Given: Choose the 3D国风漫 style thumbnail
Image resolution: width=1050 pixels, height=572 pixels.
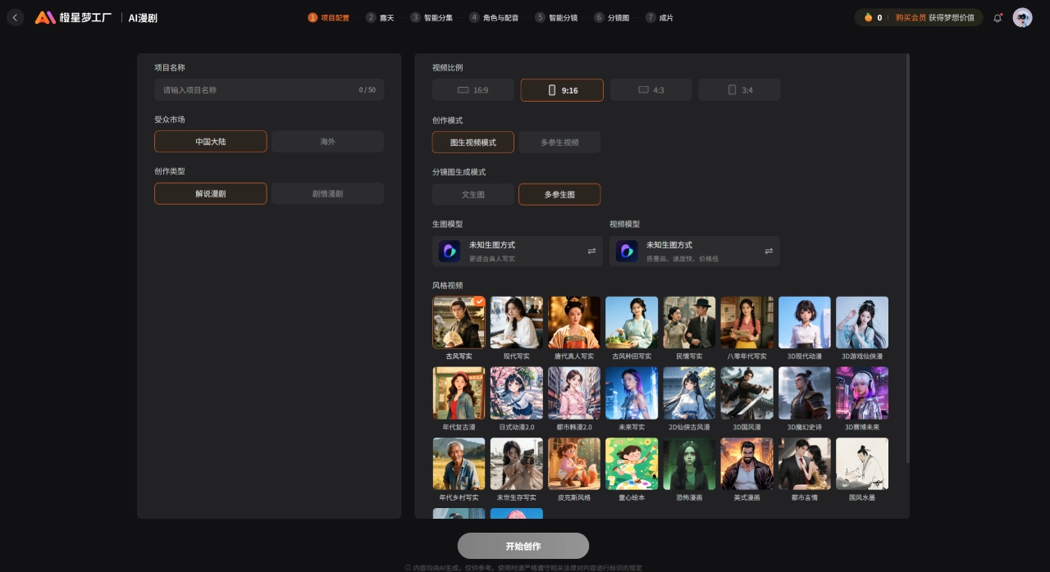Looking at the screenshot, I should 747,393.
